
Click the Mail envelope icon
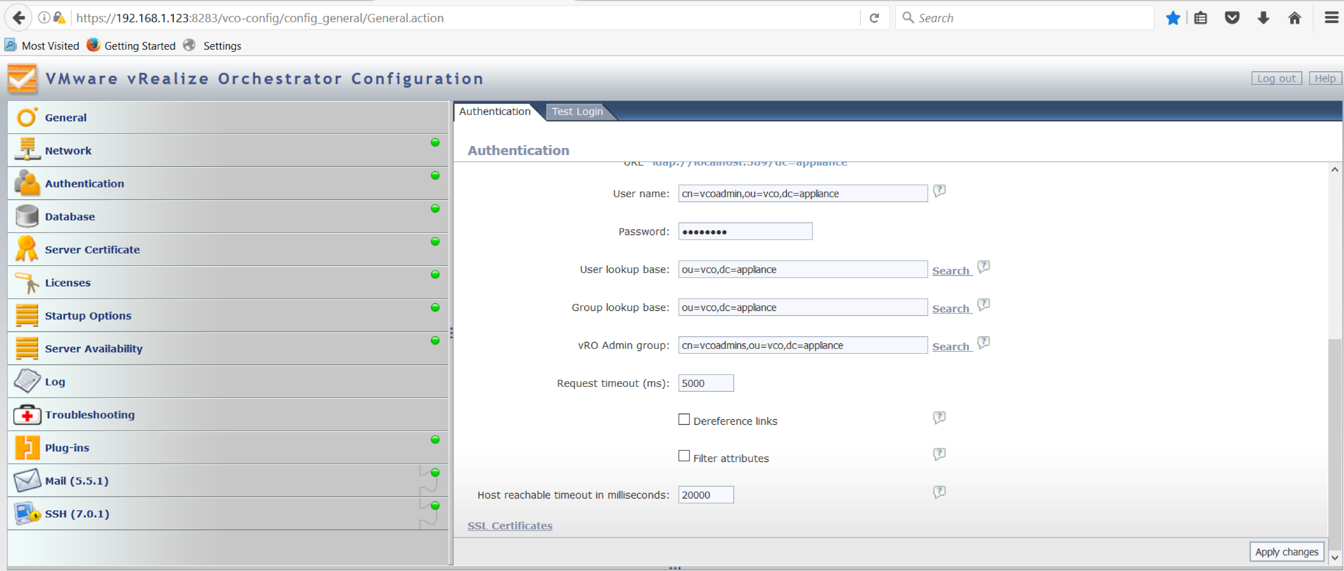tap(27, 480)
